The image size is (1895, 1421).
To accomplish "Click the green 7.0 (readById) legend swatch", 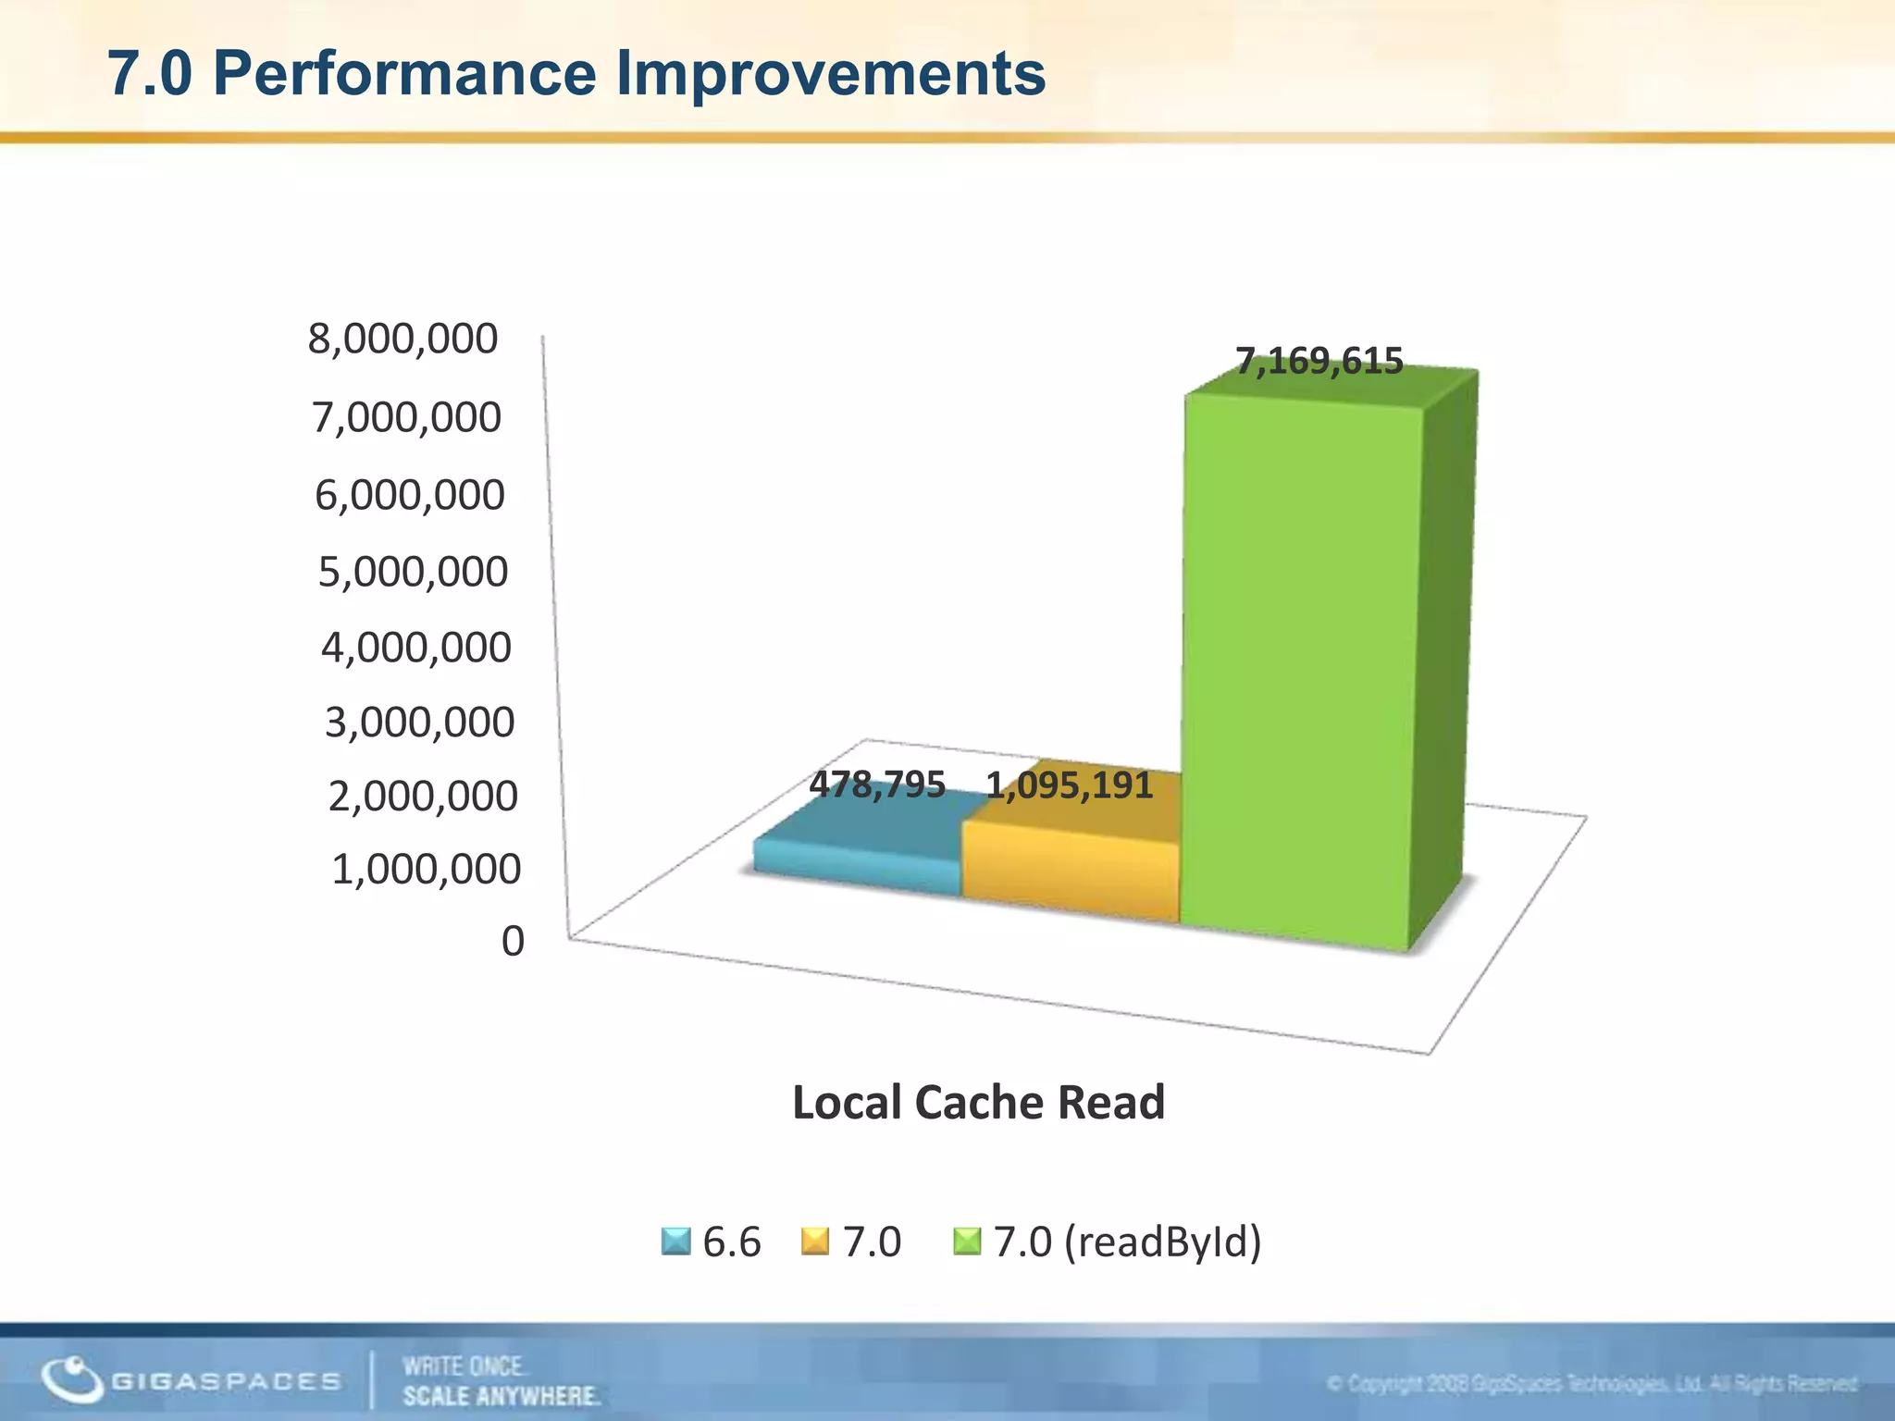I will 967,1241.
